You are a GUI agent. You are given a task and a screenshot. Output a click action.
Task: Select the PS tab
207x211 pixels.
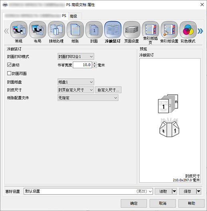pyautogui.click(x=36, y=16)
